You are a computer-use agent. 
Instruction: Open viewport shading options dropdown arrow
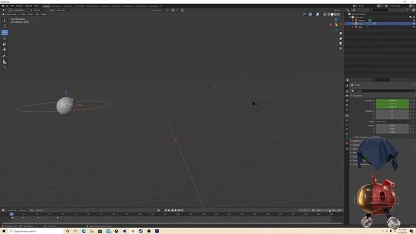click(341, 14)
